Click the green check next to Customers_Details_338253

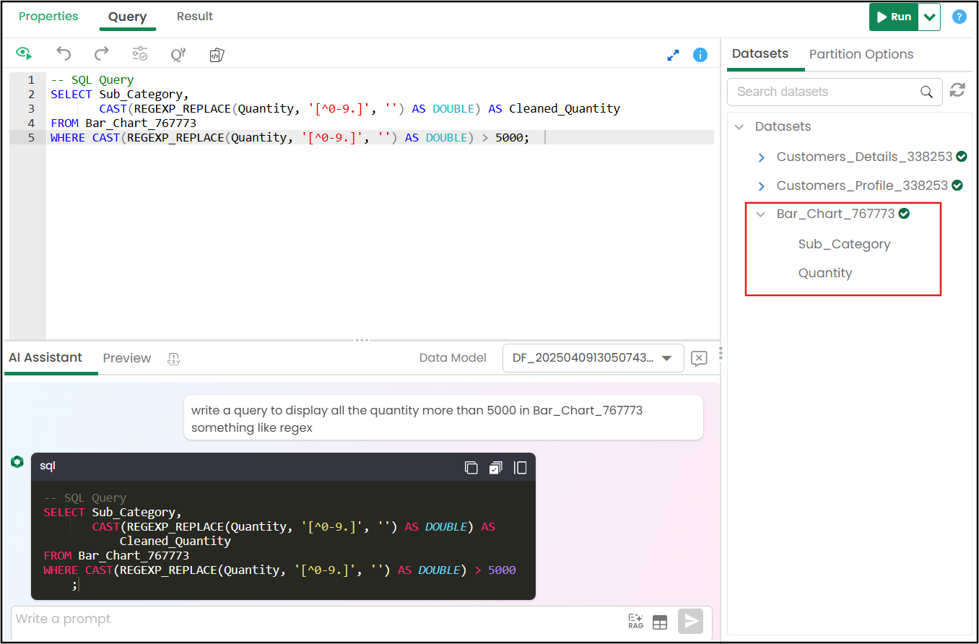(962, 156)
